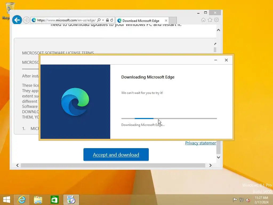Open the clock showing 11:27 AM
The height and width of the screenshot is (205, 273).
click(x=261, y=200)
